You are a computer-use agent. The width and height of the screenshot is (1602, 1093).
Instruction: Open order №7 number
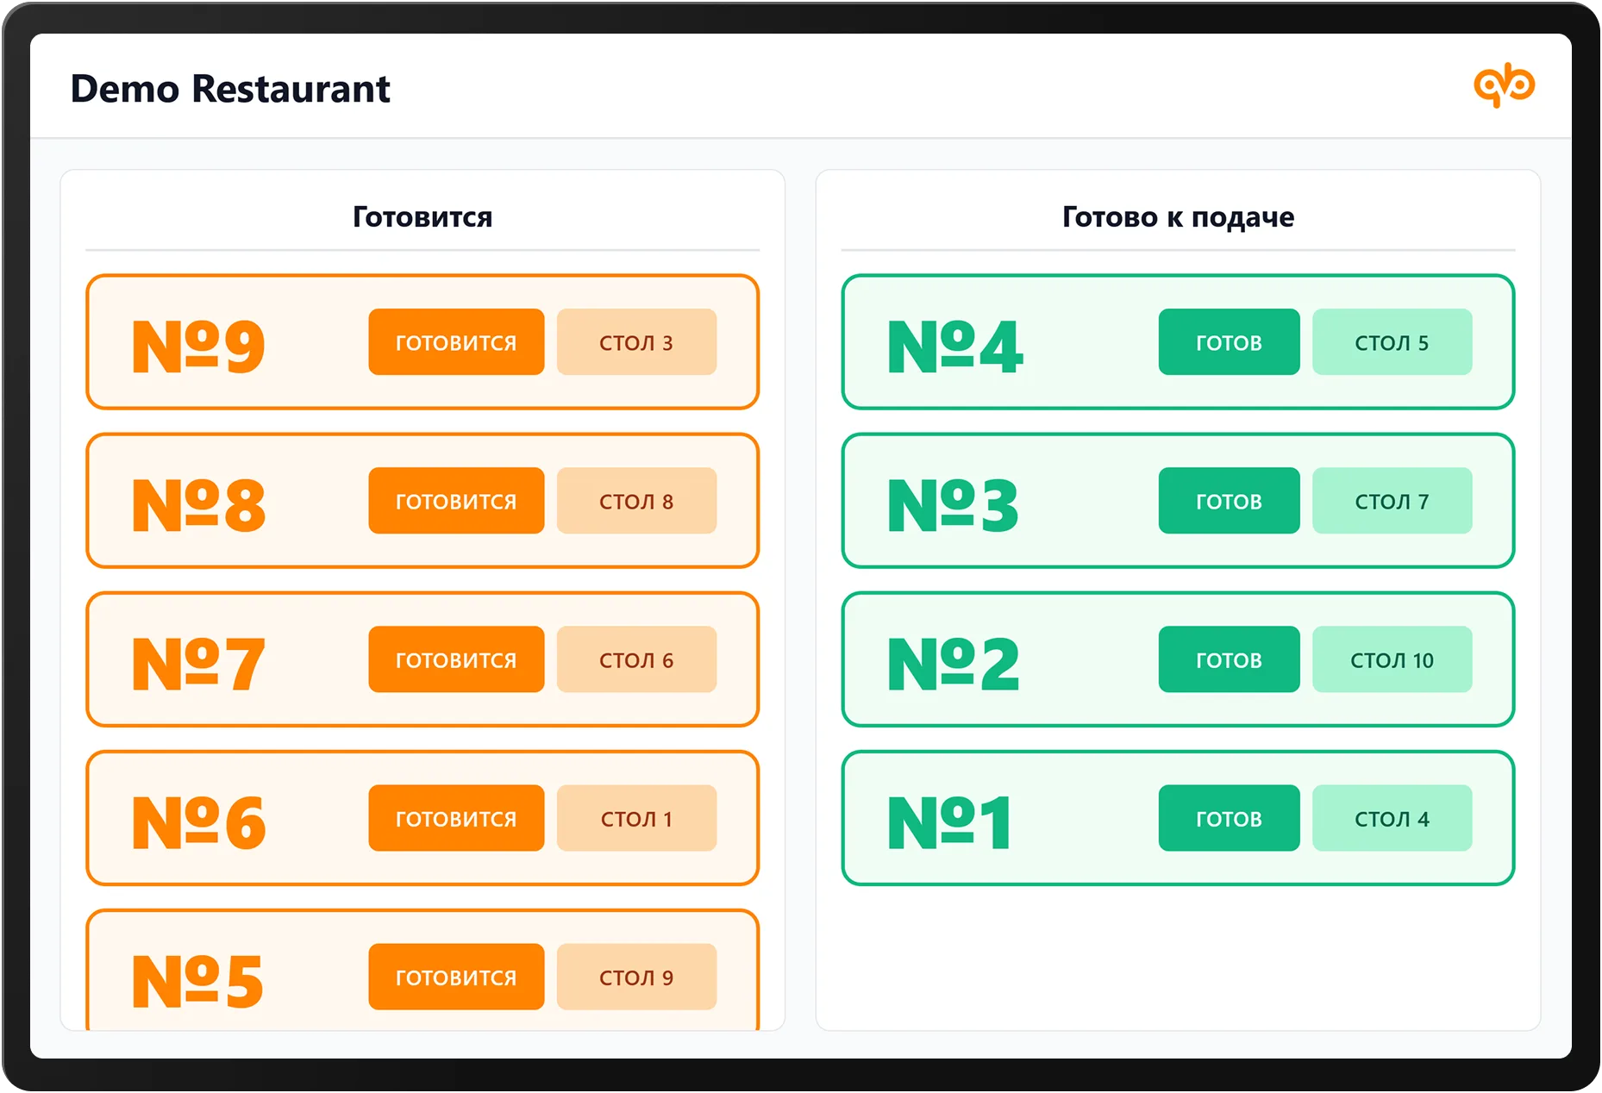pyautogui.click(x=197, y=663)
